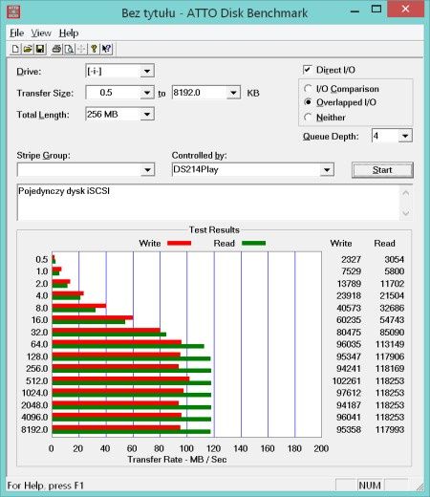Screen dimensions: 430x497
Task: Click the Print Preview toolbar icon
Action: tap(69, 49)
